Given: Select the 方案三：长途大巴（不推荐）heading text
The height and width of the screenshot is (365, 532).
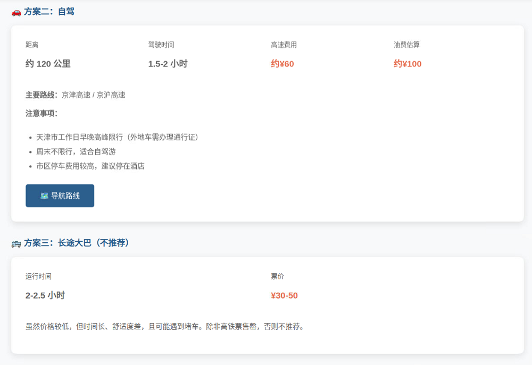Looking at the screenshot, I should pos(77,243).
